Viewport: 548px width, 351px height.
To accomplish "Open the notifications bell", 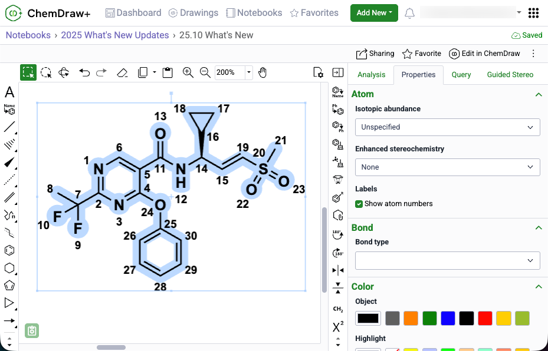I will 409,13.
